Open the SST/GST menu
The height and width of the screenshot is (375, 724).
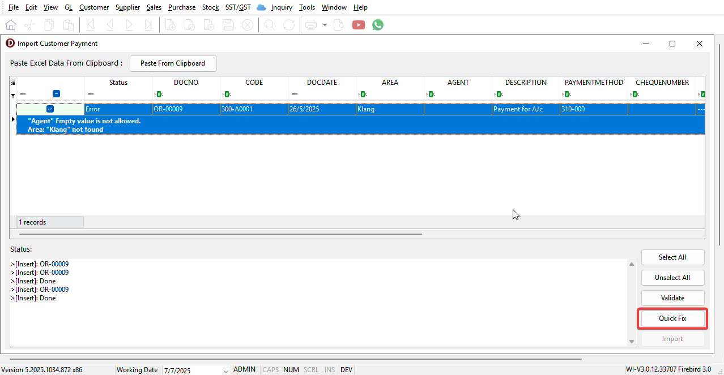coord(238,7)
